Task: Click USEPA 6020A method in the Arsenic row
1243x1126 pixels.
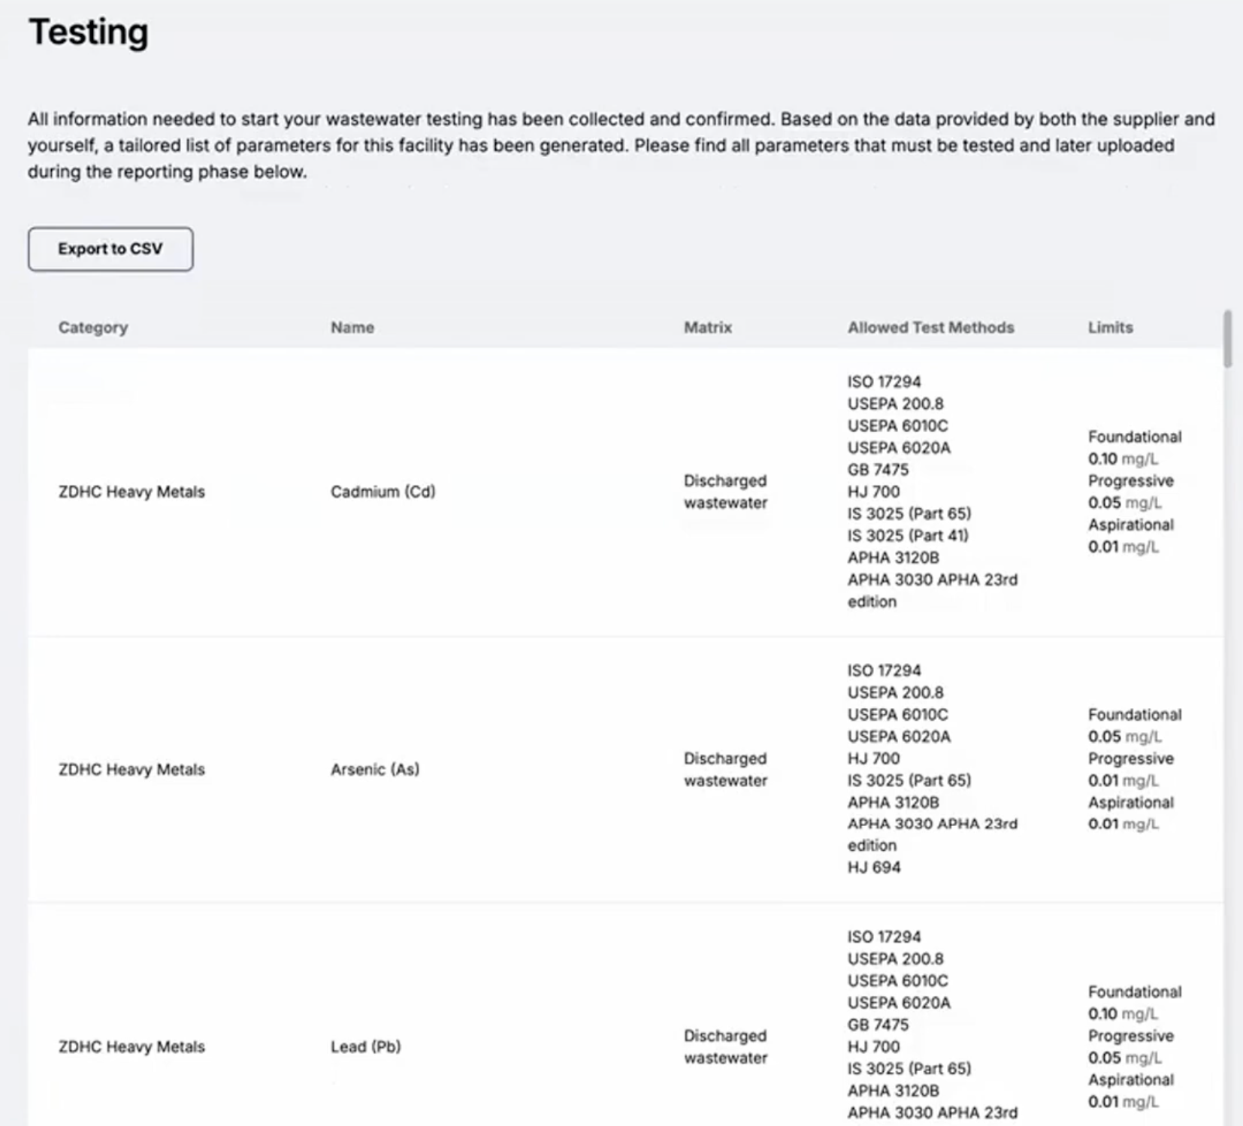Action: tap(899, 737)
